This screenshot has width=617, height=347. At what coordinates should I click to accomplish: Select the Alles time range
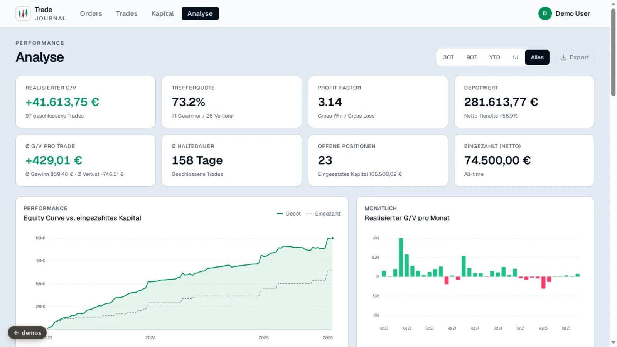click(x=537, y=57)
